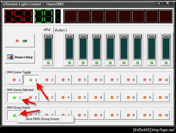Click the fourth channel fader after master

coord(110,47)
